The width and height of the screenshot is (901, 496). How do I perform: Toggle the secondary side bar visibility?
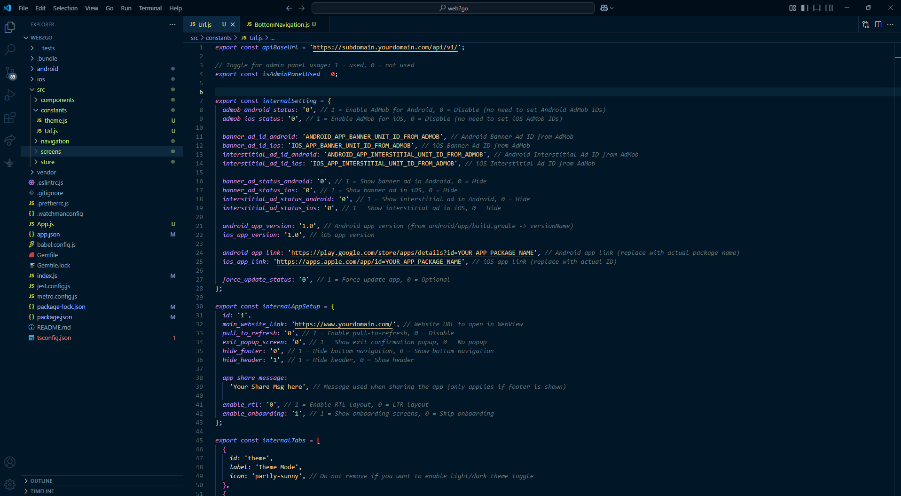coord(829,8)
